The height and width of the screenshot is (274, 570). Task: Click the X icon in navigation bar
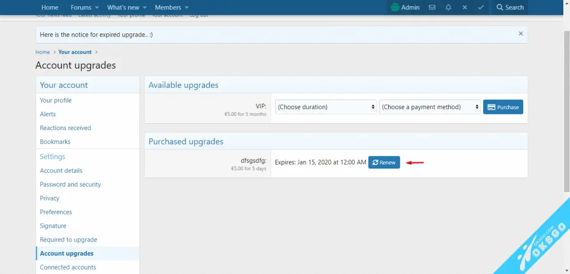pyautogui.click(x=464, y=8)
